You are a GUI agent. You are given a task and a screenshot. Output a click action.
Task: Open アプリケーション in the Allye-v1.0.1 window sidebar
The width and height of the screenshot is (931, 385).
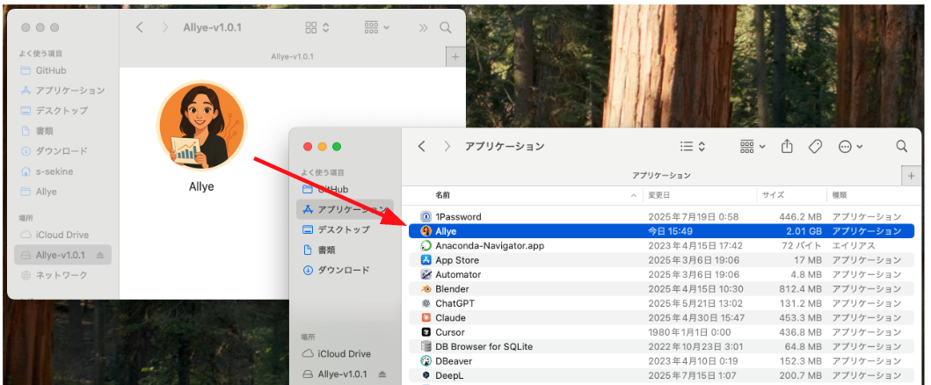[x=62, y=91]
